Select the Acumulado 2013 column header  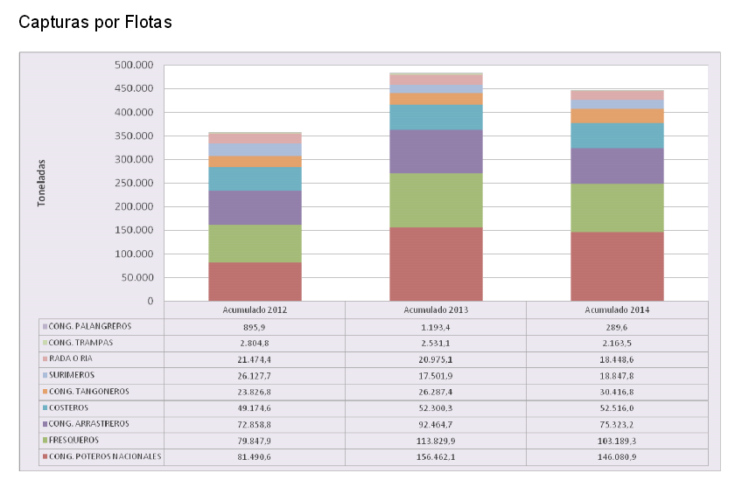coord(435,310)
